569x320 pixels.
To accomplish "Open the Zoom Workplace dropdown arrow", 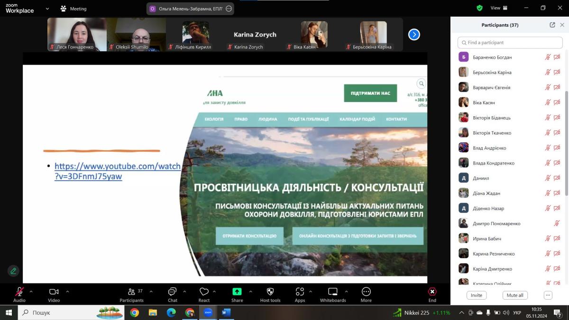I will (x=47, y=9).
